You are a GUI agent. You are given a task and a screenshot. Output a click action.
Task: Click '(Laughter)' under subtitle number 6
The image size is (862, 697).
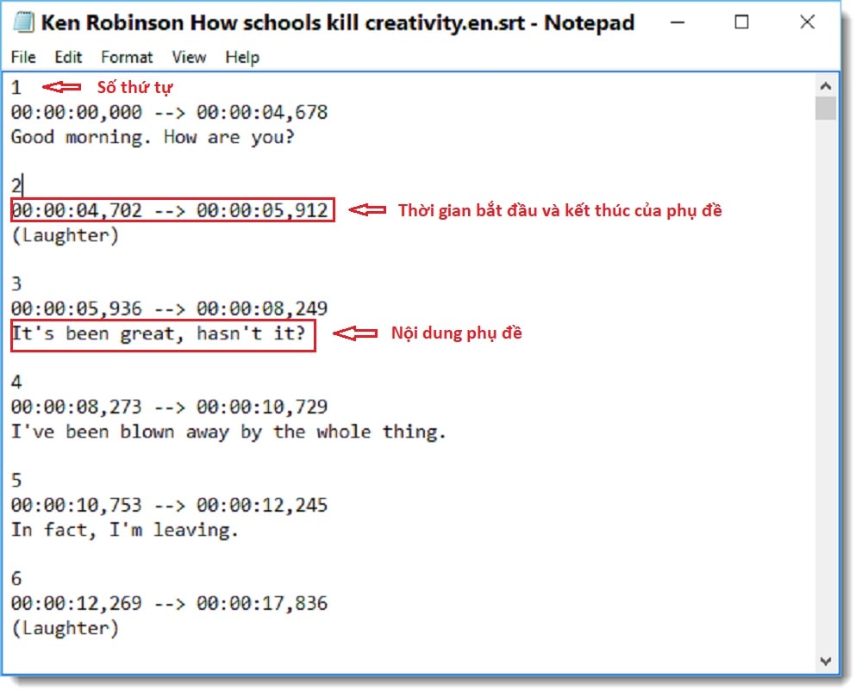(x=66, y=628)
